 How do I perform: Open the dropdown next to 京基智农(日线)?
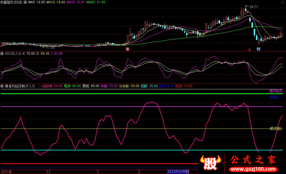point(25,2)
